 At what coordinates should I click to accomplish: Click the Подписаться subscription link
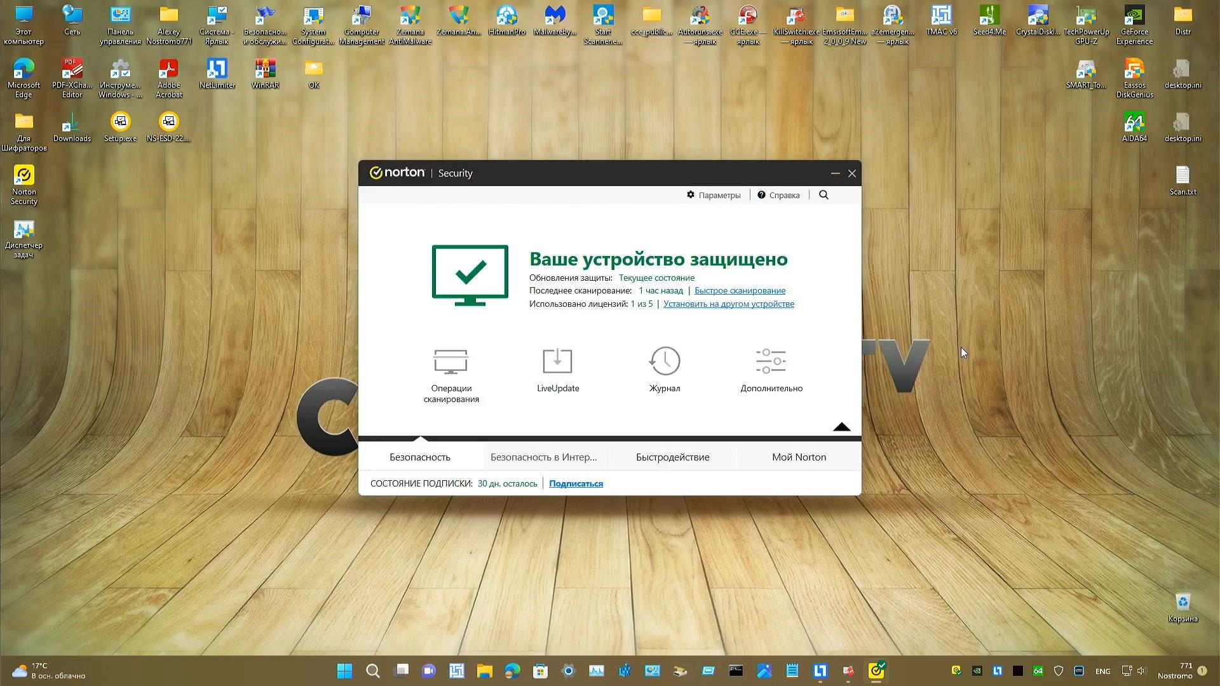(x=575, y=483)
